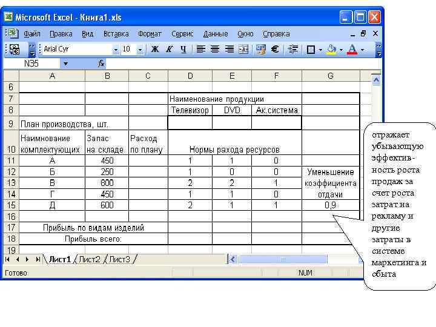Open the Вид menu

tap(87, 34)
